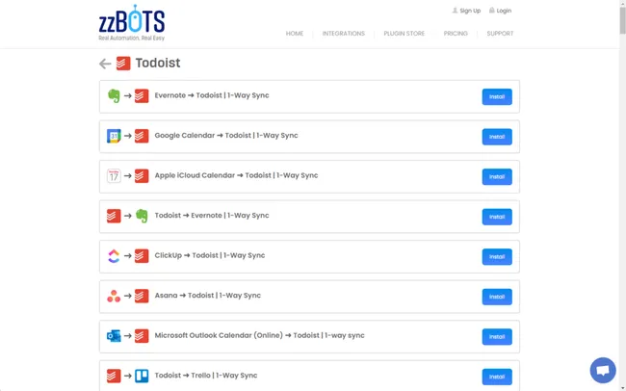Open the PLUGIN STORE menu item
Viewport: 626px width, 391px height.
point(404,34)
